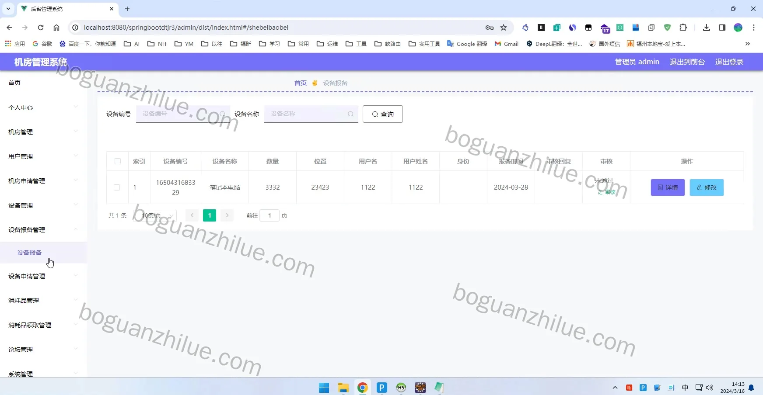Click the 前往 page number input

pos(269,215)
